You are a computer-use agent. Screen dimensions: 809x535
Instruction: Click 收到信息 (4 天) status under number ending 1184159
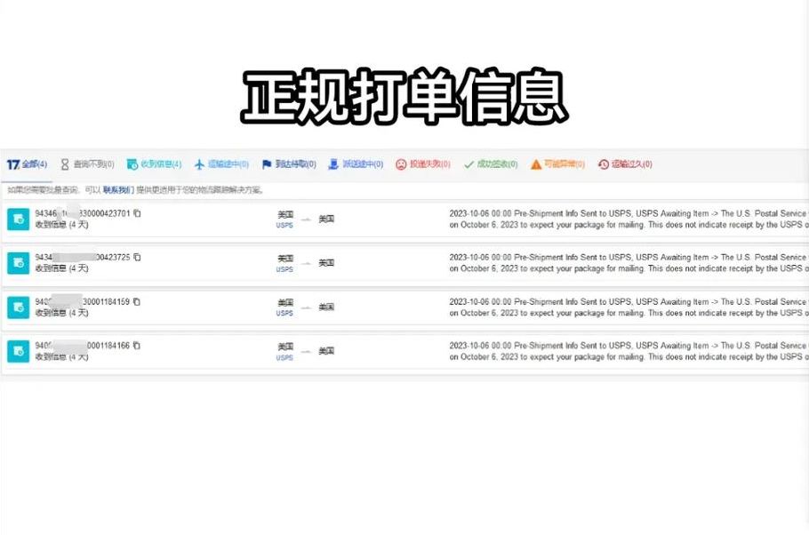(62, 313)
